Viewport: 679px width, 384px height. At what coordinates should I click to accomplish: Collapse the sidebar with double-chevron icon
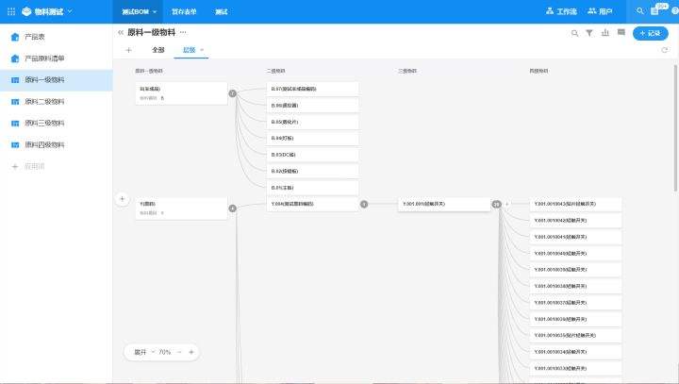click(x=121, y=32)
